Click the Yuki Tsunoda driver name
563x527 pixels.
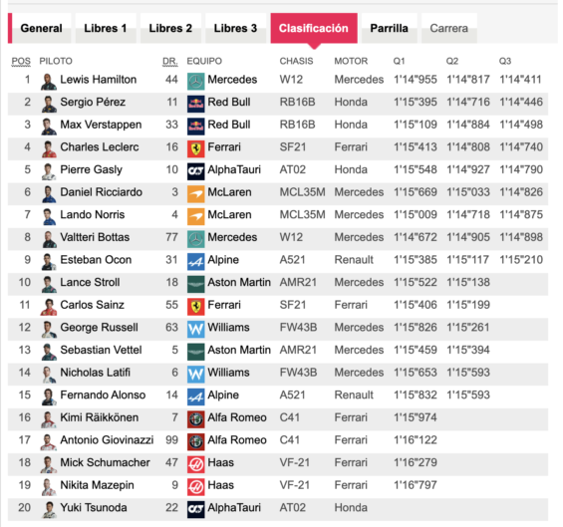coord(94,508)
